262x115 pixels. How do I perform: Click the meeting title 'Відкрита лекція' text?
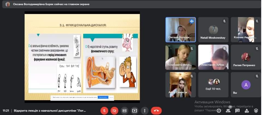pos(50,111)
